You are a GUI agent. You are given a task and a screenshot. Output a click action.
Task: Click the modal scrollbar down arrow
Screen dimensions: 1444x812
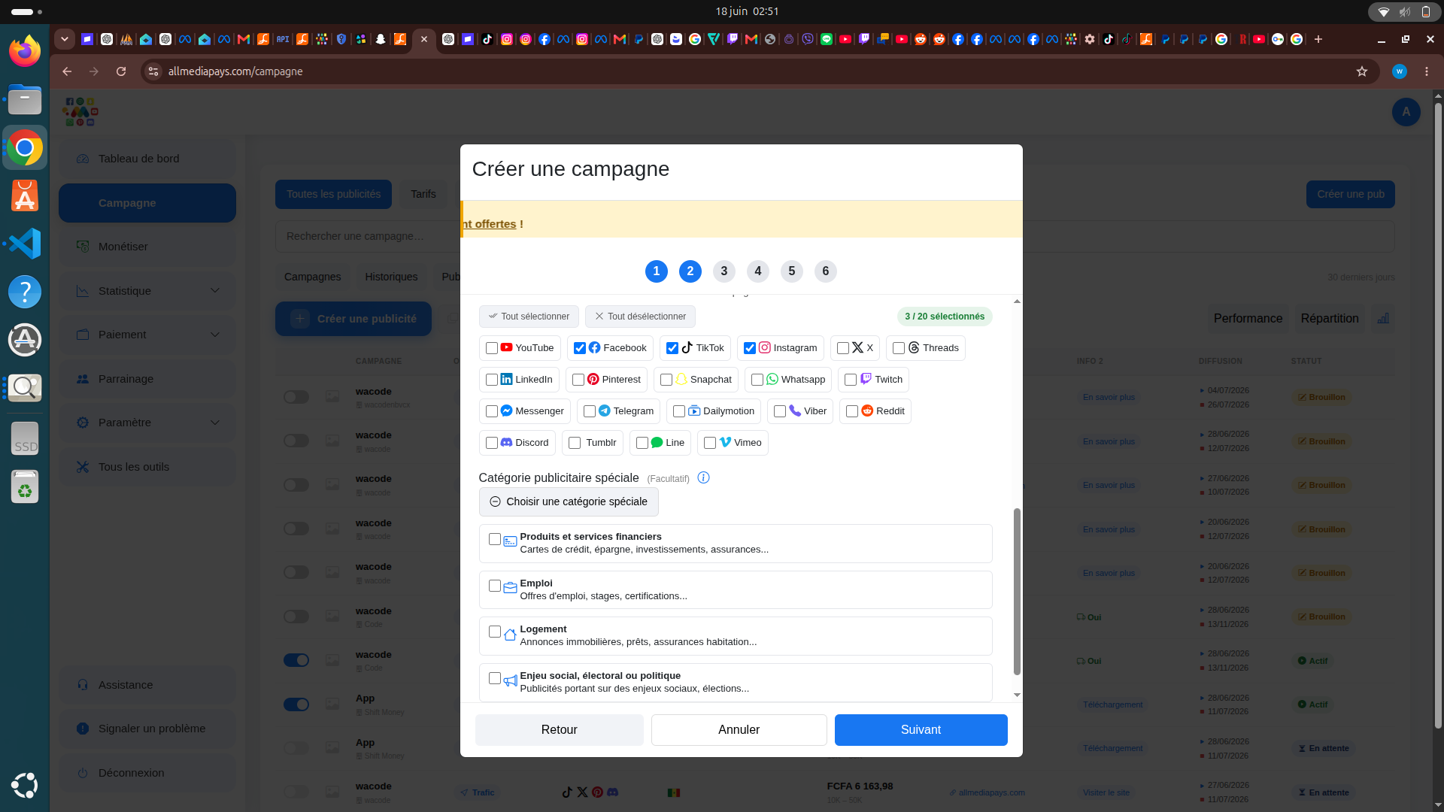pos(1017,695)
